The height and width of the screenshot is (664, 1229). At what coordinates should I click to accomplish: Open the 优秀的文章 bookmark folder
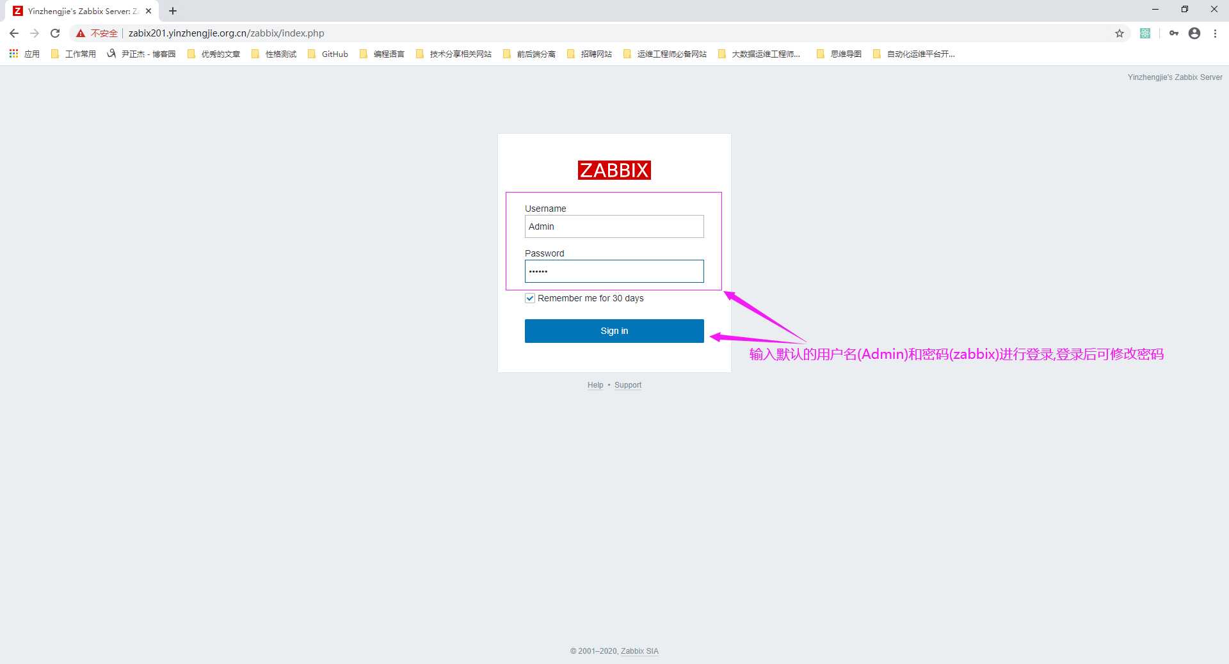point(214,54)
